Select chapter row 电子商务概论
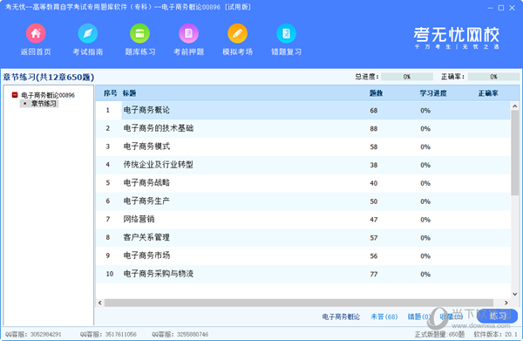The width and height of the screenshot is (523, 341). [303, 111]
